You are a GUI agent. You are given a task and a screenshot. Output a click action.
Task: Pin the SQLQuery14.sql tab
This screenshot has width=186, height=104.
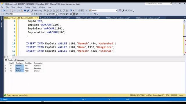click(35, 18)
